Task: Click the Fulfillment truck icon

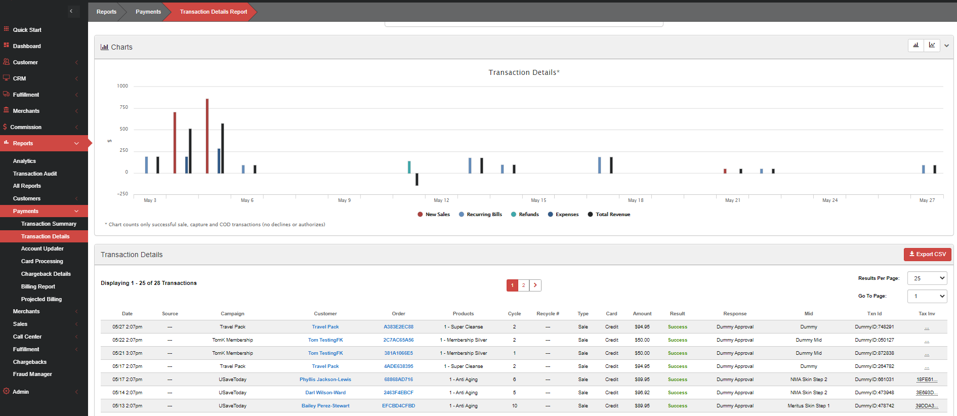Action: coord(7,94)
